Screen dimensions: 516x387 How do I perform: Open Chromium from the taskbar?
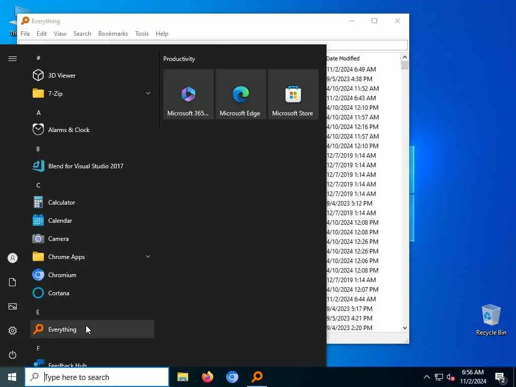pyautogui.click(x=232, y=377)
